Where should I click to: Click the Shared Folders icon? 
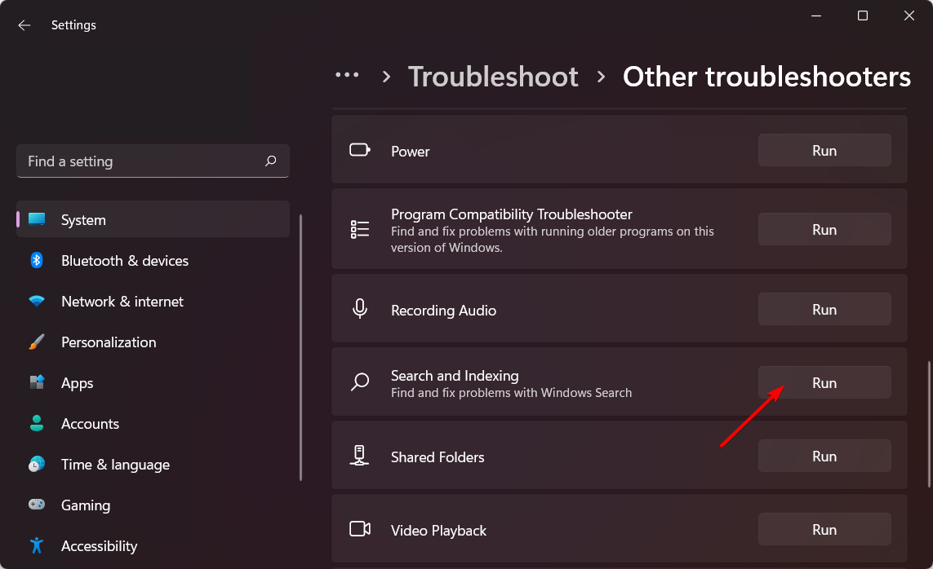tap(359, 456)
